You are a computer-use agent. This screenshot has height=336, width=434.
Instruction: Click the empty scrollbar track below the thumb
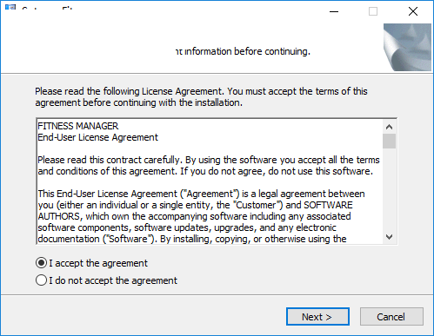(x=389, y=189)
